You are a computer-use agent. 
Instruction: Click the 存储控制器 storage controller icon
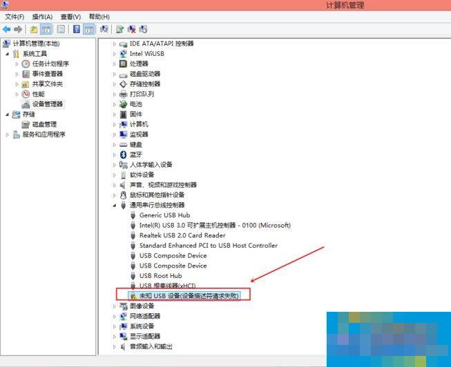coord(124,84)
